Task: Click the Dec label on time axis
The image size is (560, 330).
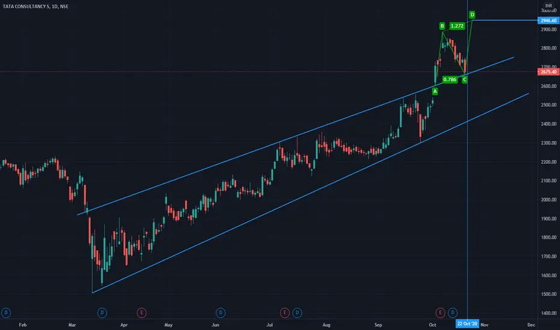Action: (x=531, y=325)
